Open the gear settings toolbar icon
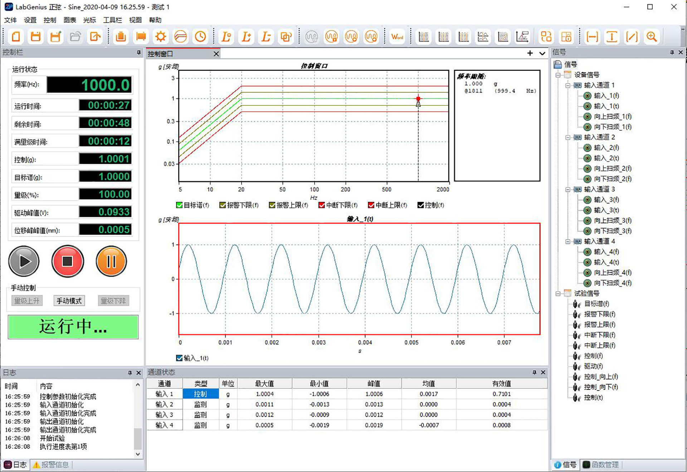The image size is (687, 472). pos(161,36)
